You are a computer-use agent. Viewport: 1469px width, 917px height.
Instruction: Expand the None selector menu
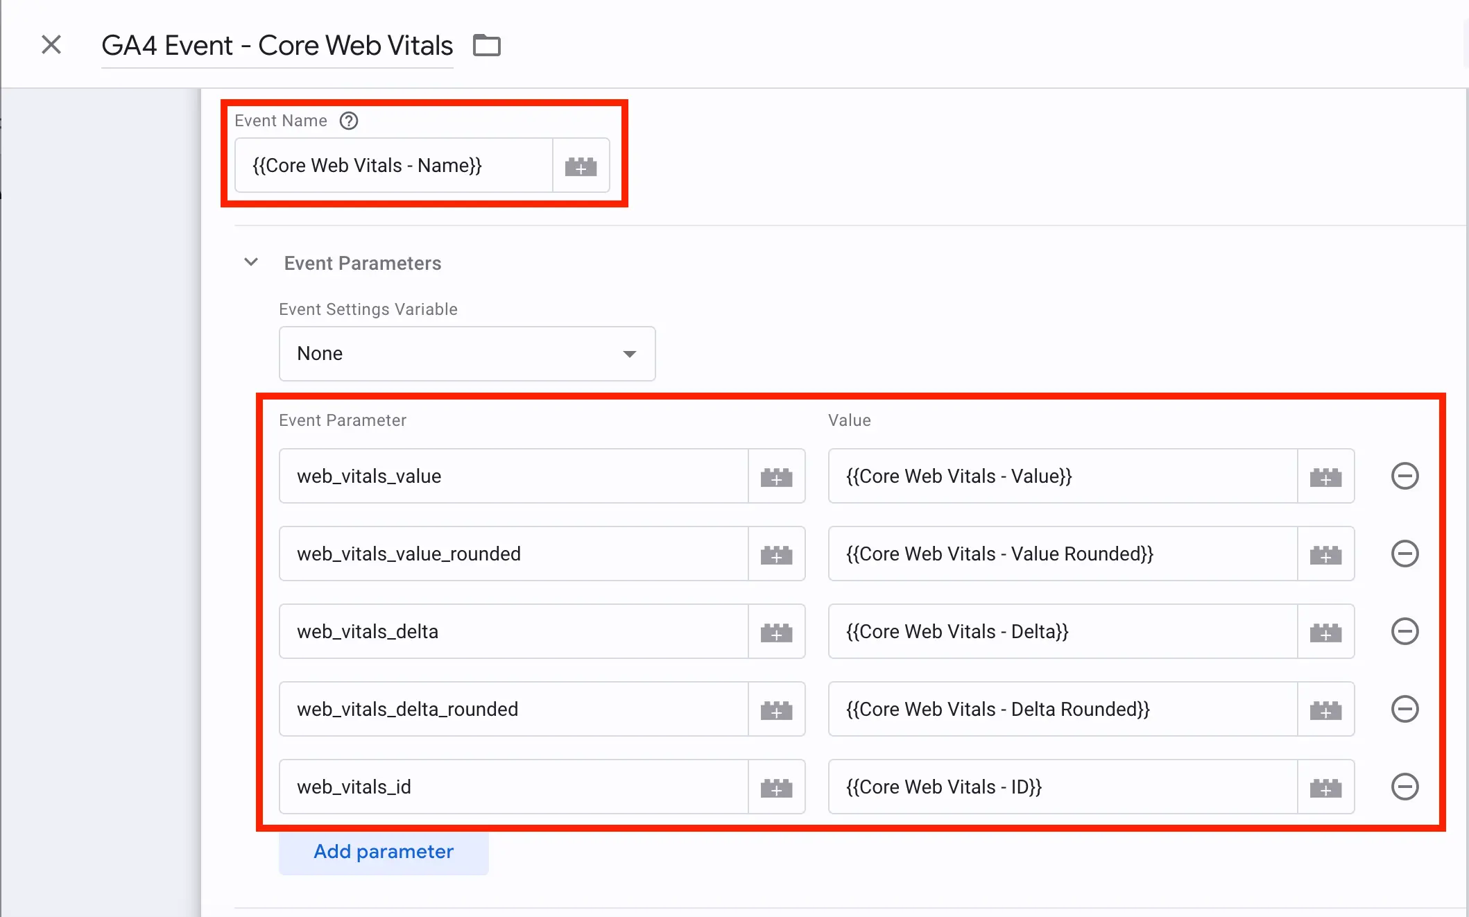(x=628, y=354)
